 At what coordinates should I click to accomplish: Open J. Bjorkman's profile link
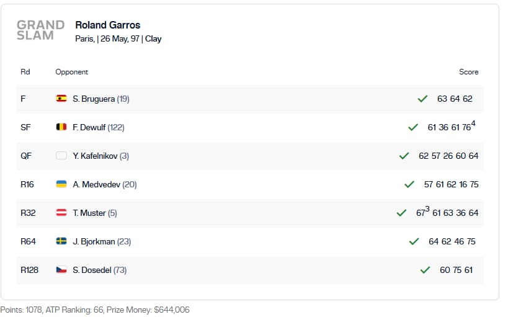pyautogui.click(x=94, y=241)
